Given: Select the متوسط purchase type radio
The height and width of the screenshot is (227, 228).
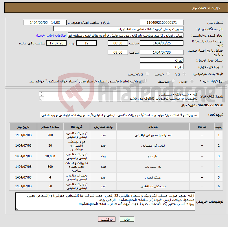Looking at the screenshot, I should coord(173,81).
